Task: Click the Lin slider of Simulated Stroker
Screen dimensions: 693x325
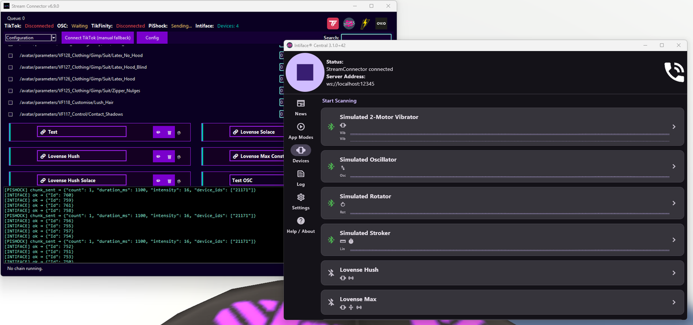Action: [510, 250]
